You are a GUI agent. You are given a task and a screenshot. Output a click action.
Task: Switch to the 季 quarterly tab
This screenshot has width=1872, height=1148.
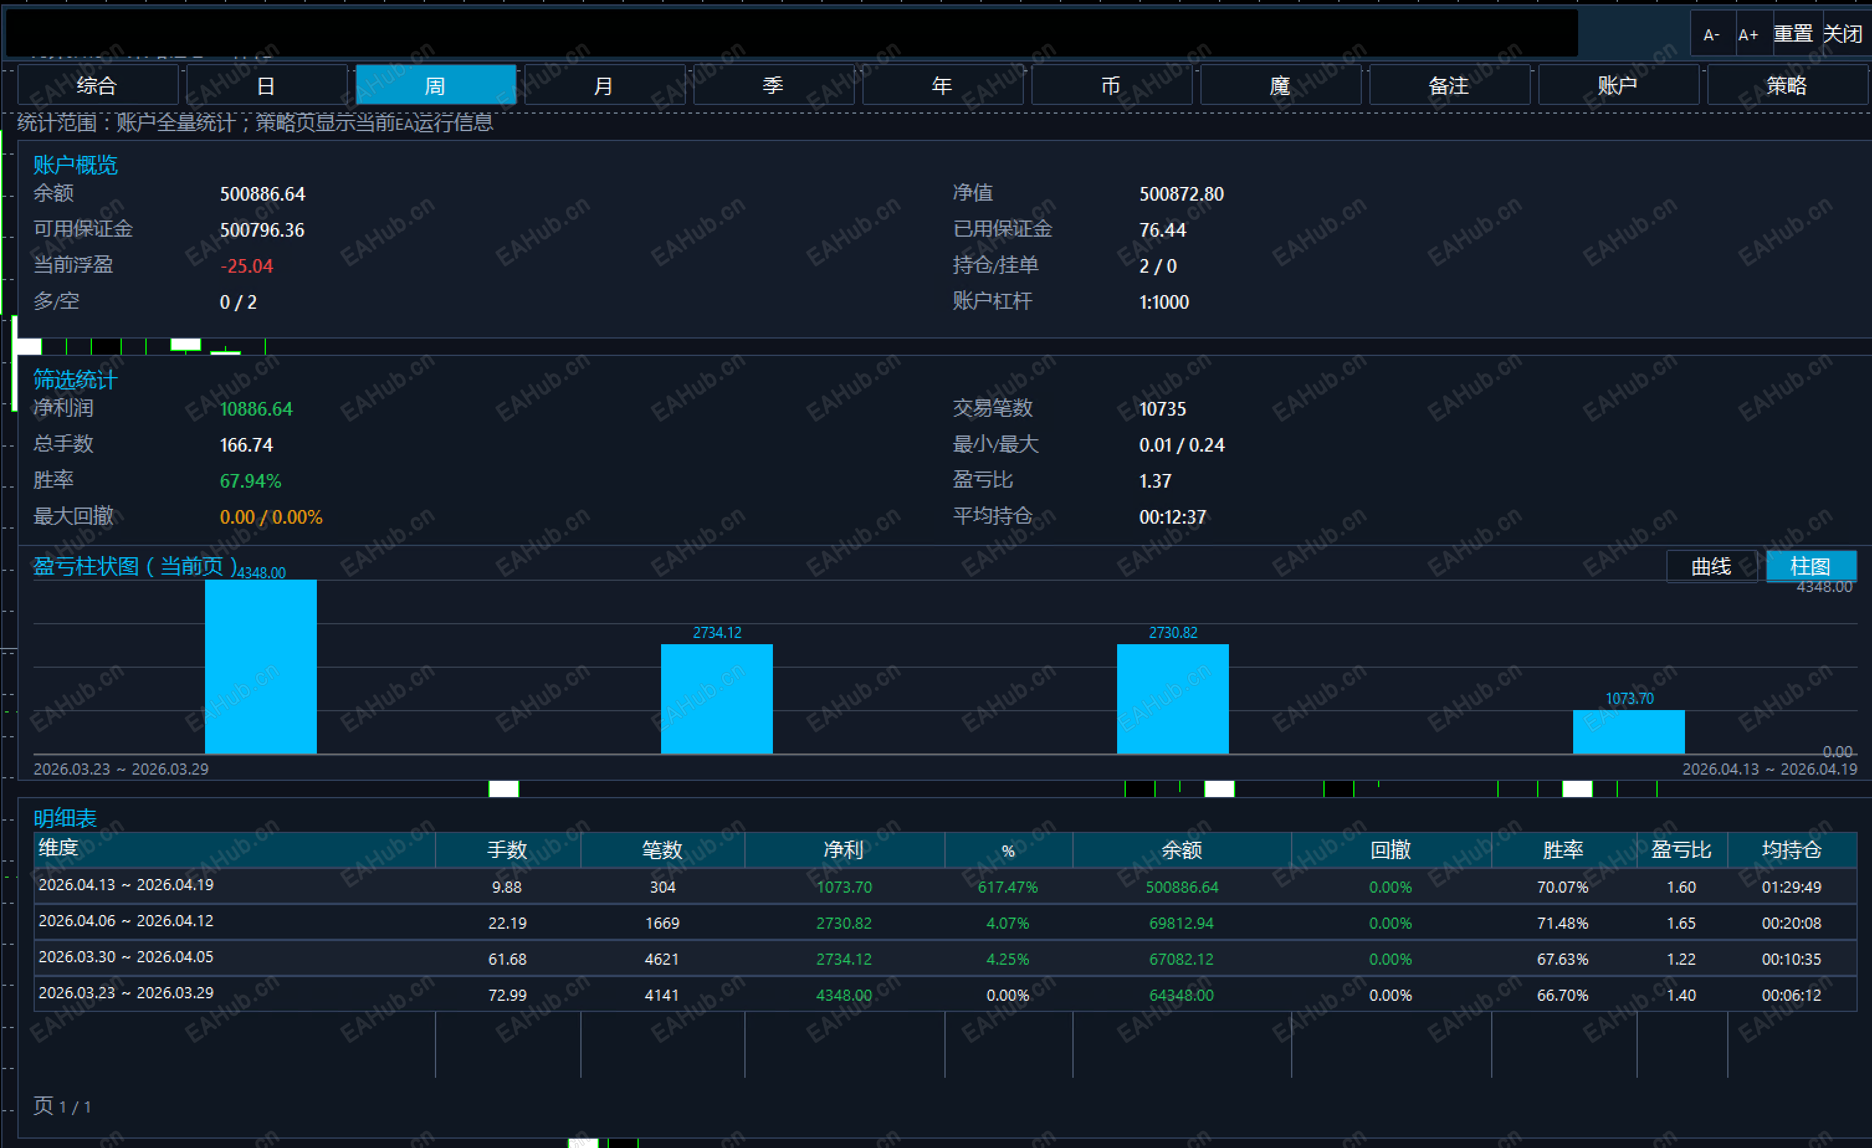(x=774, y=85)
